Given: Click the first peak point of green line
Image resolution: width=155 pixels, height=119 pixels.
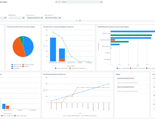Looking at the screenshot, I should click(x=53, y=32).
